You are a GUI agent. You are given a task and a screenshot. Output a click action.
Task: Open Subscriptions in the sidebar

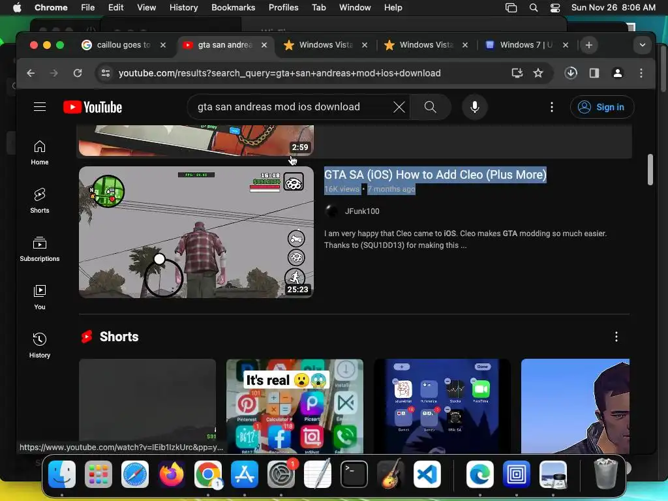point(40,249)
